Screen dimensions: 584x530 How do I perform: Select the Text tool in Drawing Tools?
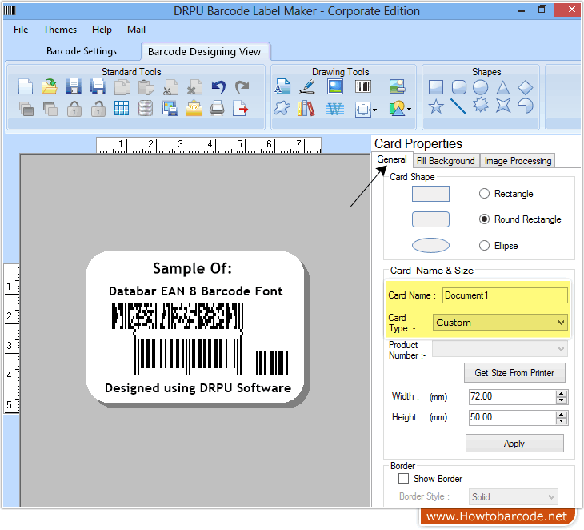[282, 87]
